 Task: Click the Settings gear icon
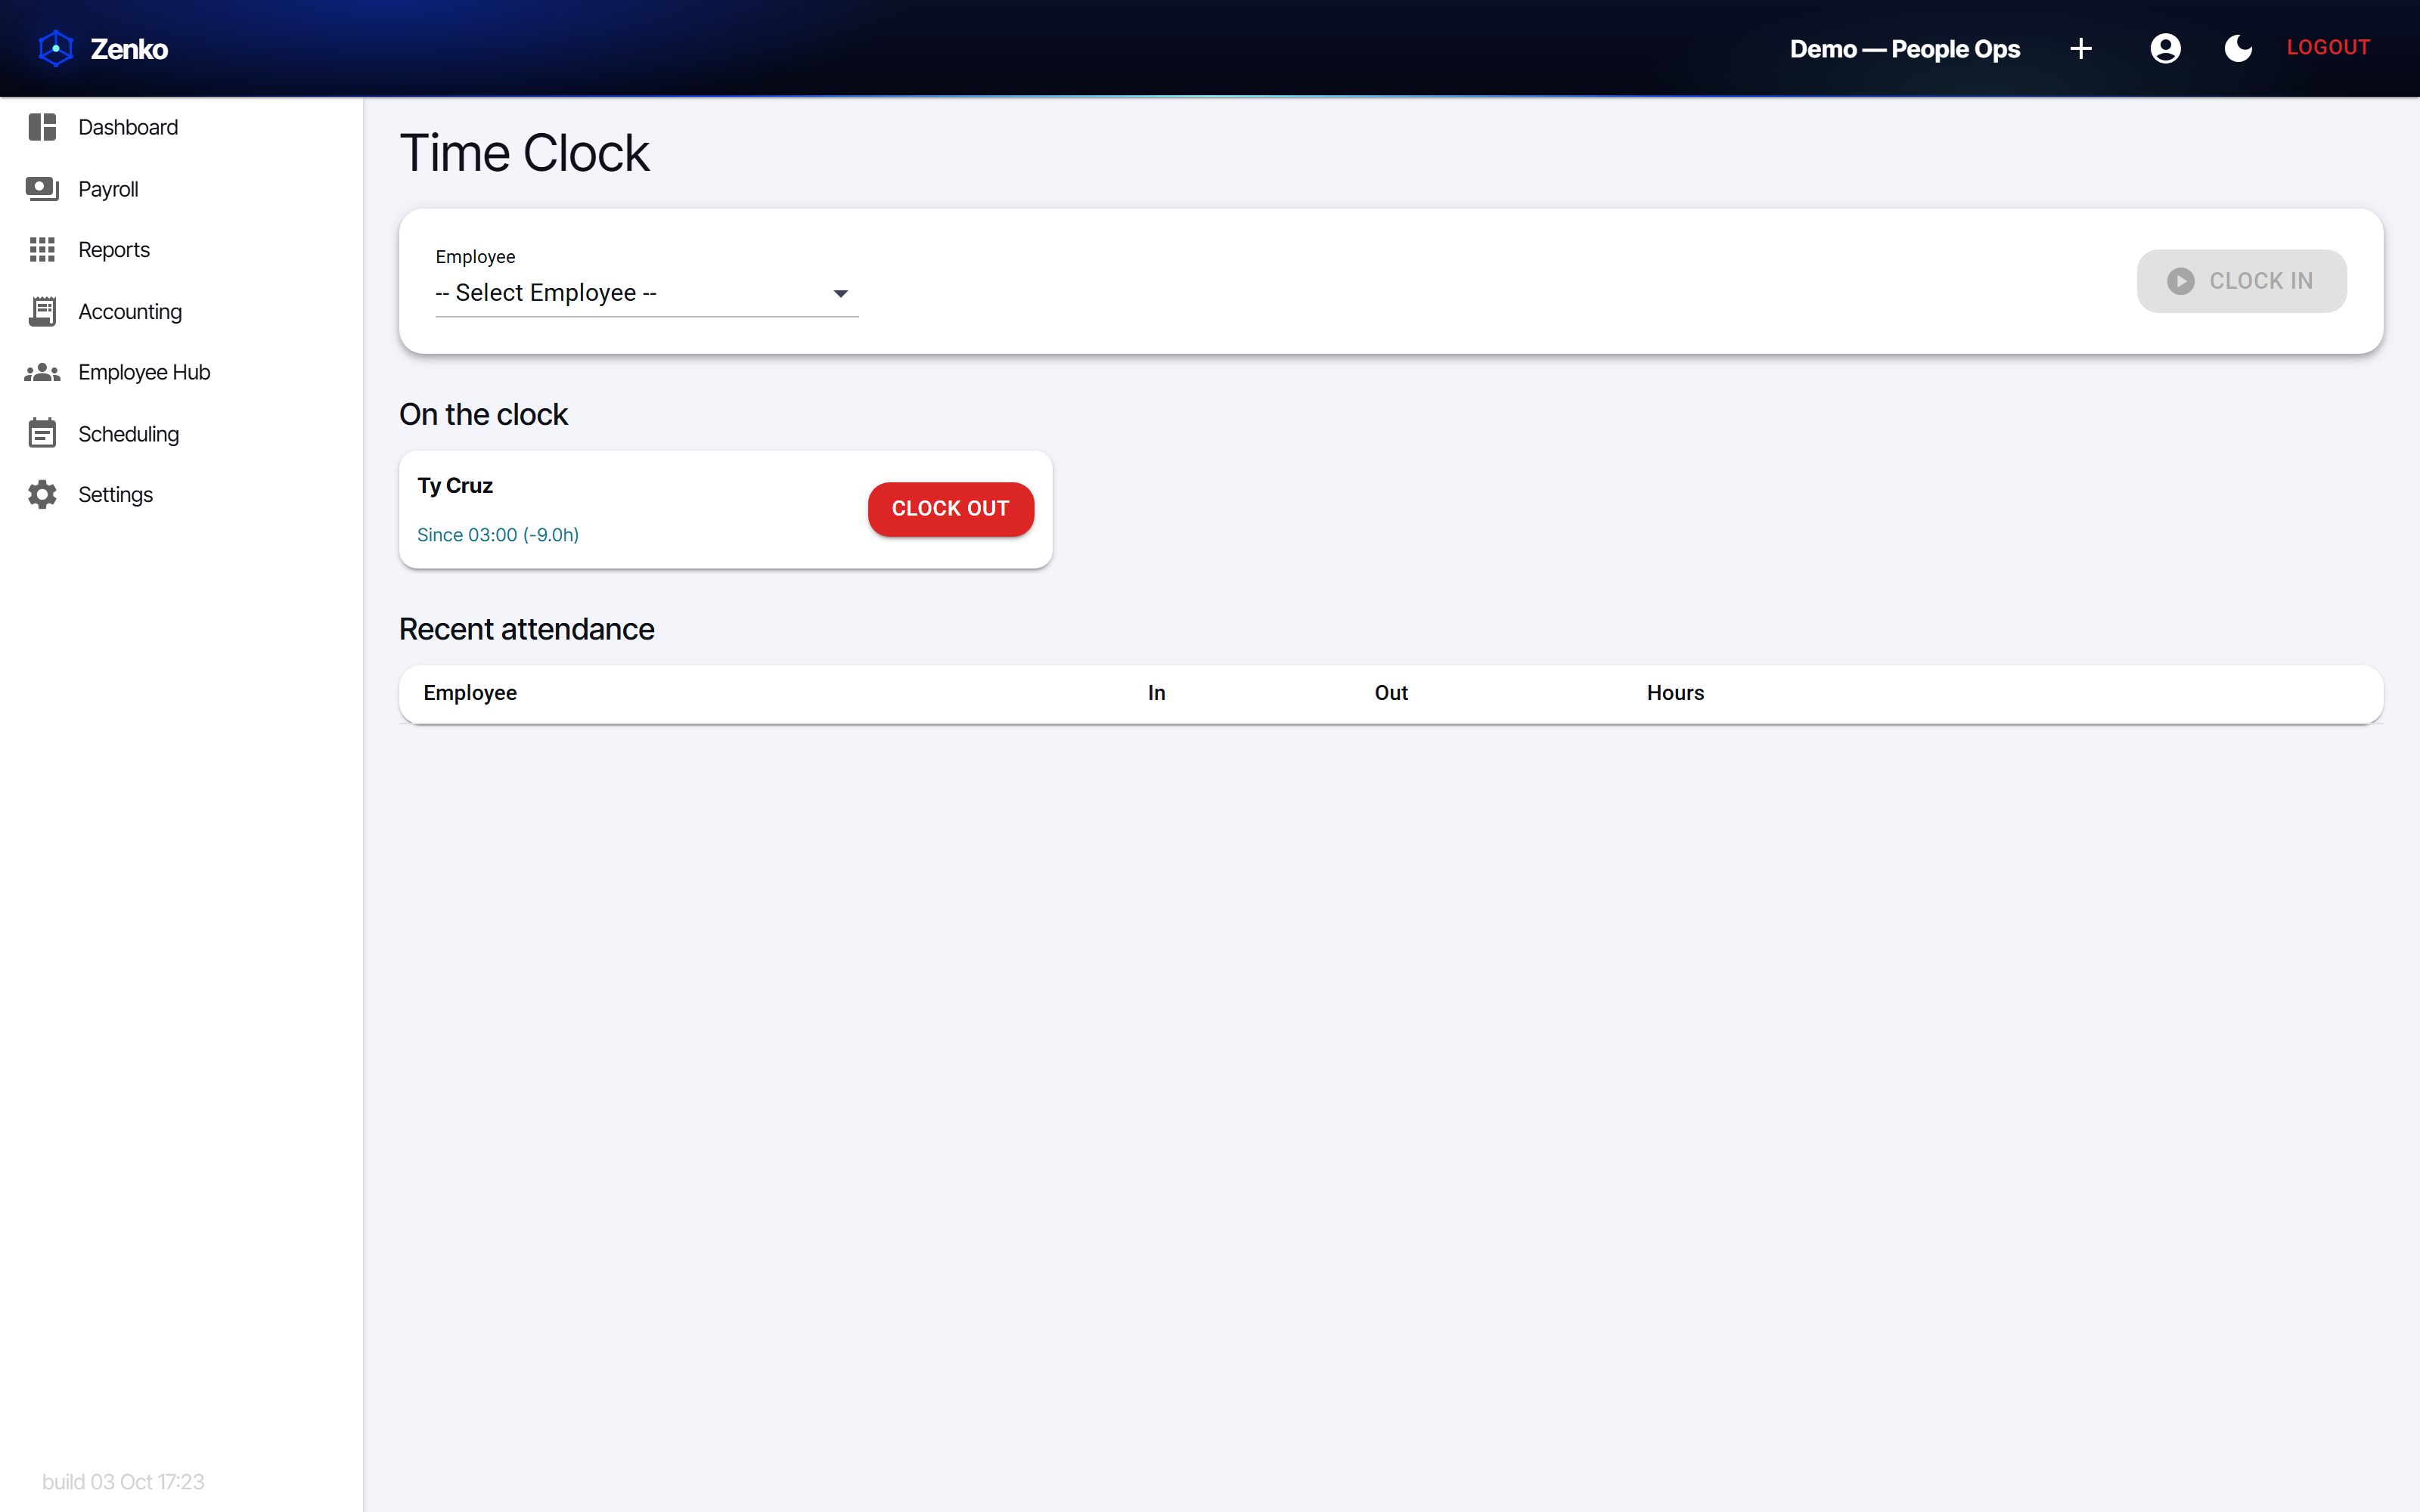coord(42,495)
